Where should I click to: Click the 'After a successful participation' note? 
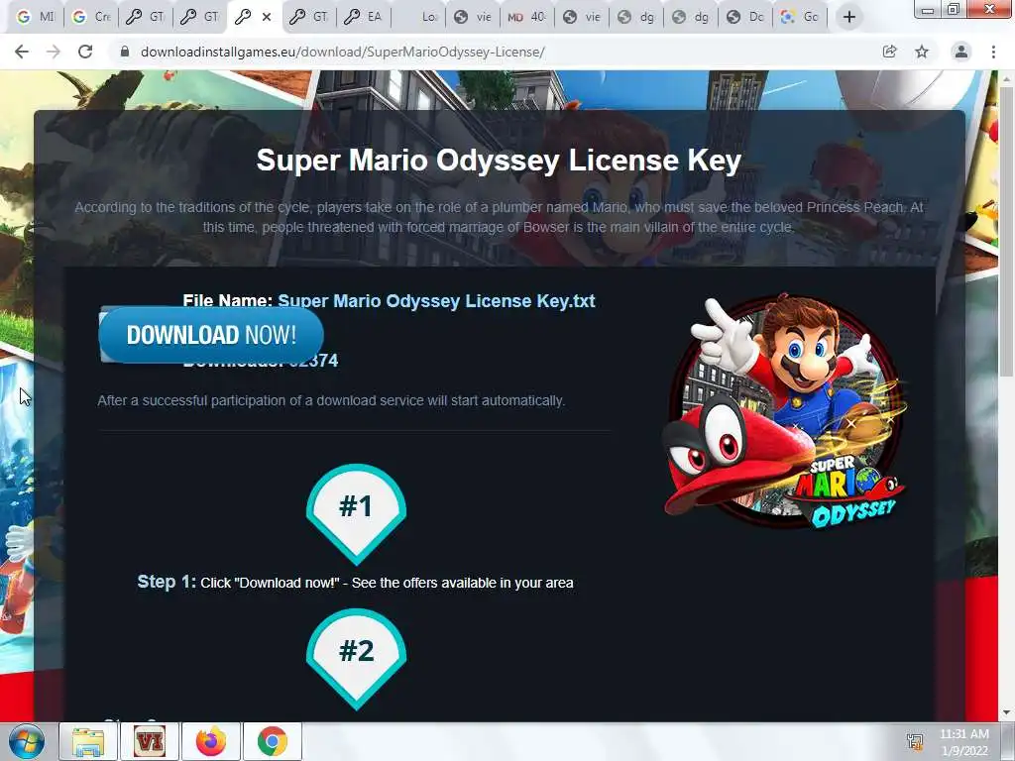coord(331,400)
